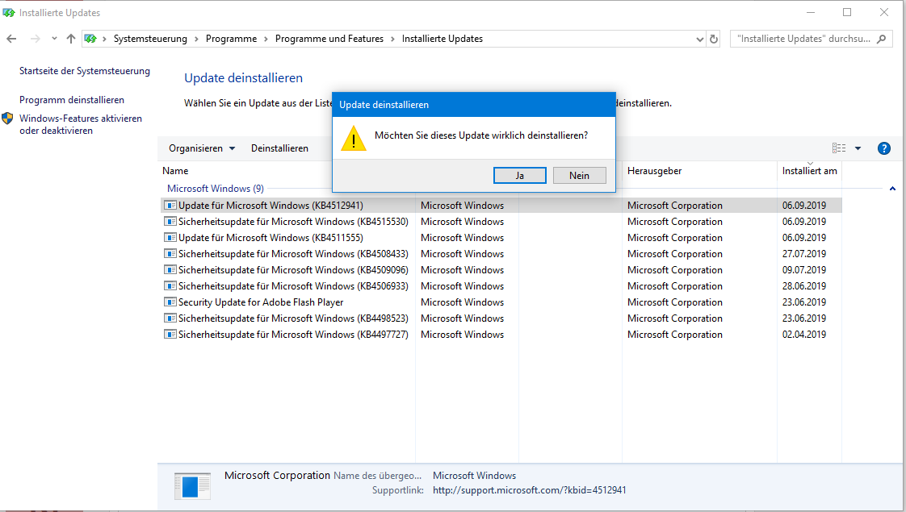Image resolution: width=906 pixels, height=512 pixels.
Task: Click the icon of KB4498523 update
Action: 170,318
